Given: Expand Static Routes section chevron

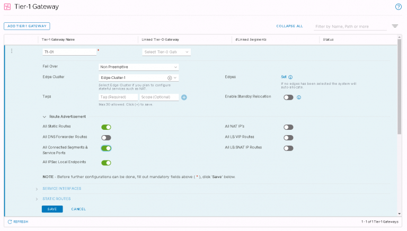Looking at the screenshot, I should [x=37, y=199].
